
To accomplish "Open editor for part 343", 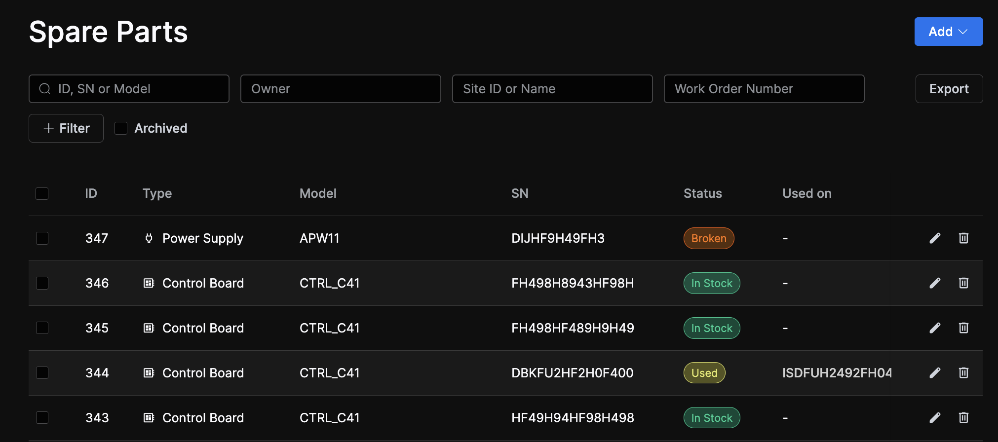I will pyautogui.click(x=935, y=418).
